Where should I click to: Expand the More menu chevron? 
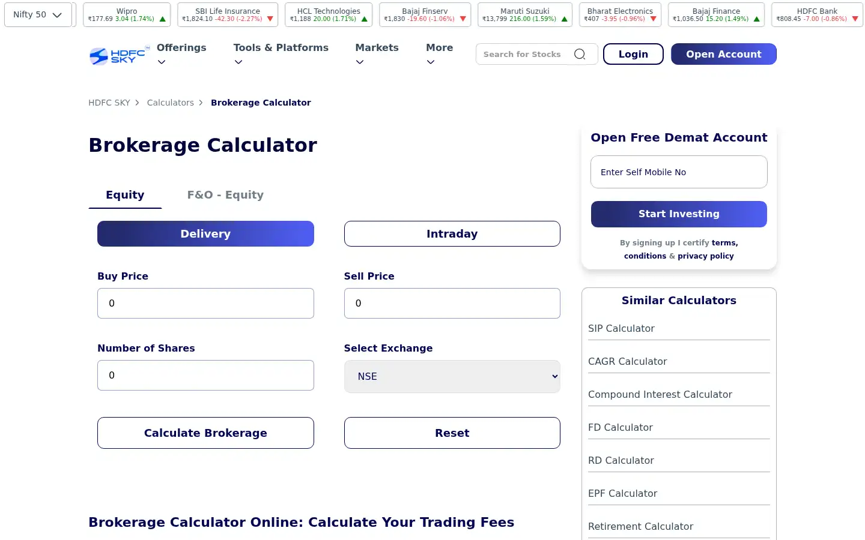pyautogui.click(x=431, y=62)
